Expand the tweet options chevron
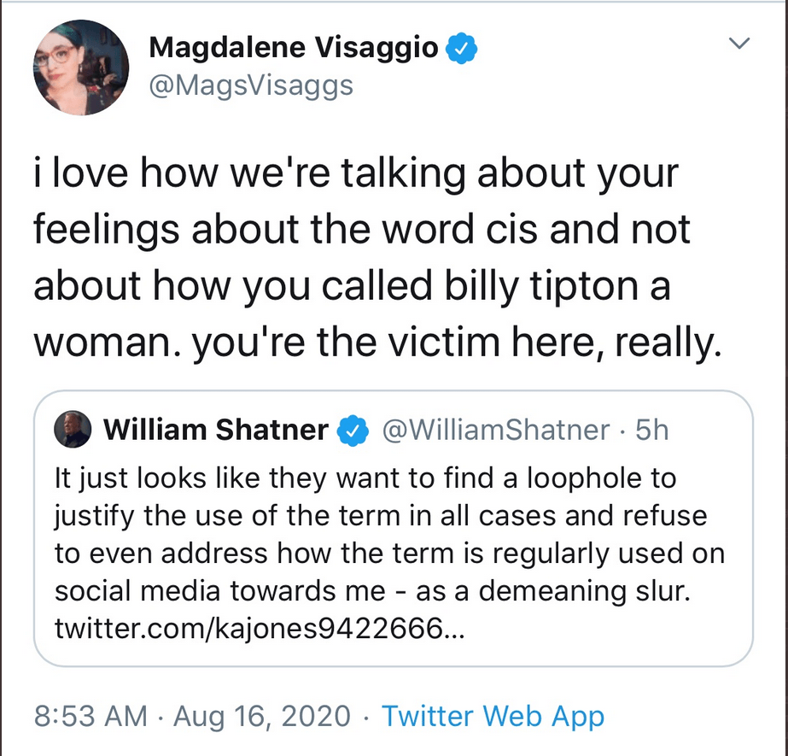 pos(739,42)
